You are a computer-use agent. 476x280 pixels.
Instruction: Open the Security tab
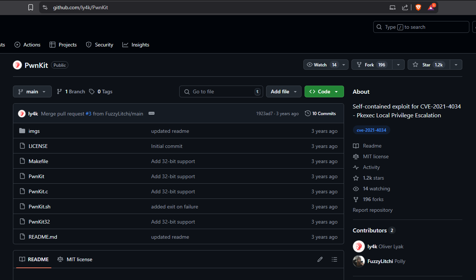99,45
